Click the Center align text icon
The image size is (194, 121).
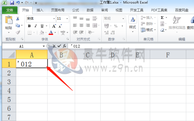pos(81,25)
